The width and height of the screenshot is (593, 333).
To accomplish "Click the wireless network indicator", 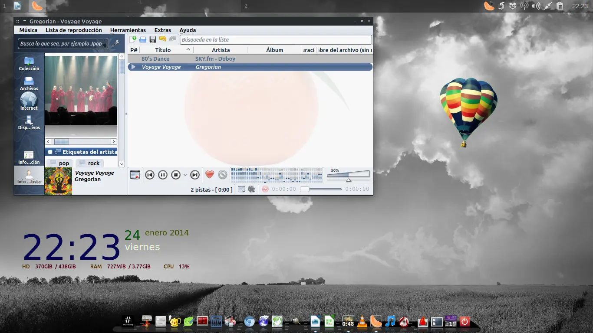I will (524, 6).
